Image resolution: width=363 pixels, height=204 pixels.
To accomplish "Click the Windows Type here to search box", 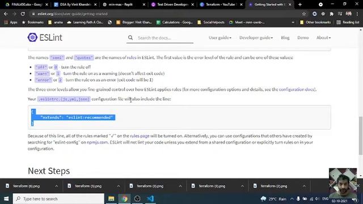I will coord(58,199).
